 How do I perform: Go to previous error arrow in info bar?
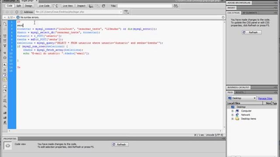(x=5, y=17)
